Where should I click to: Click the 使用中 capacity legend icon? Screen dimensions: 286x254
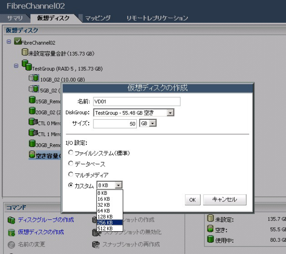click(210, 239)
